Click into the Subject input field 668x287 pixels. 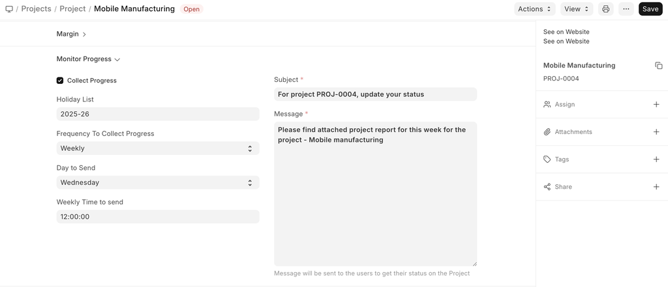click(x=375, y=94)
